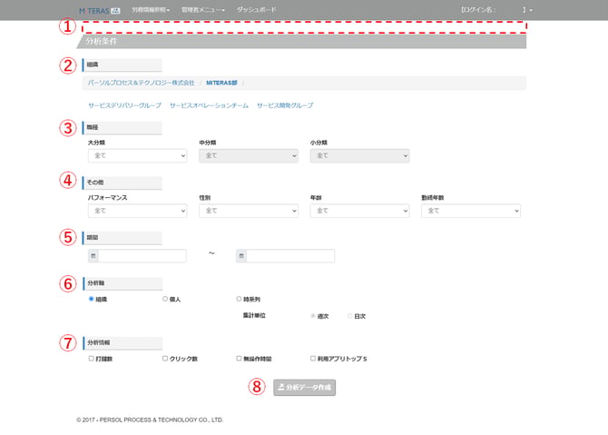Image resolution: width=608 pixels, height=435 pixels.
Task: Open the end date calendar icon
Action: 241,256
